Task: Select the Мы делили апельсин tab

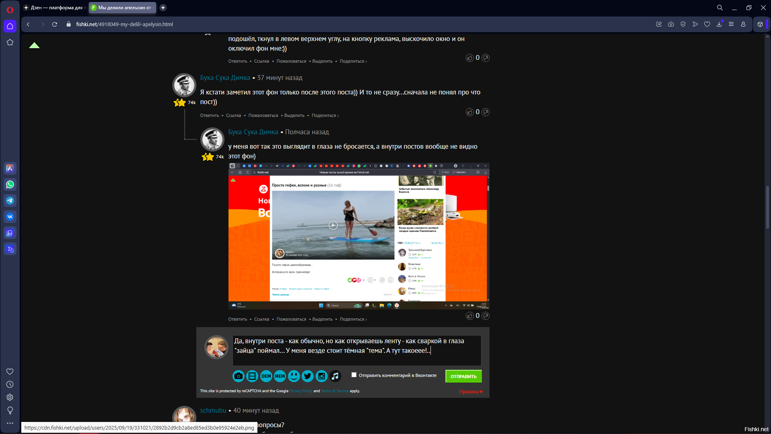Action: 122,8
